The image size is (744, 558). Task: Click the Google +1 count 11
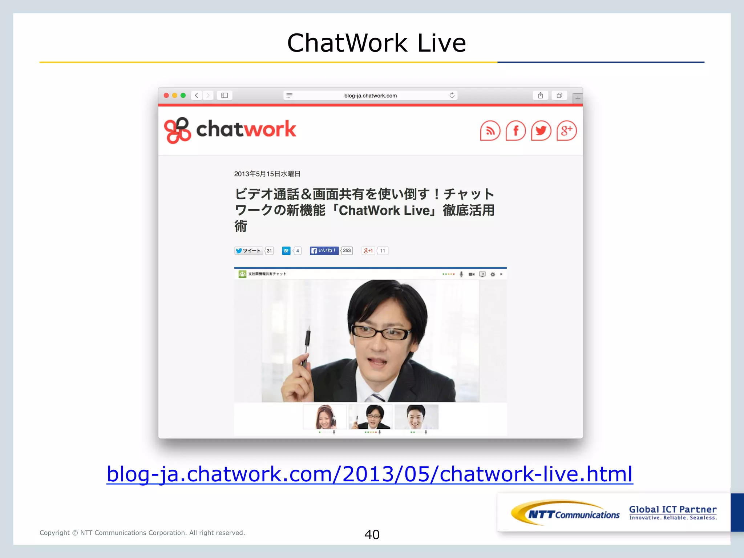383,251
